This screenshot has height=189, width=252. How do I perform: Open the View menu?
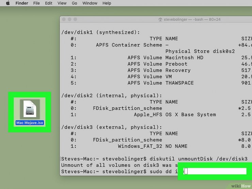click(62, 3)
